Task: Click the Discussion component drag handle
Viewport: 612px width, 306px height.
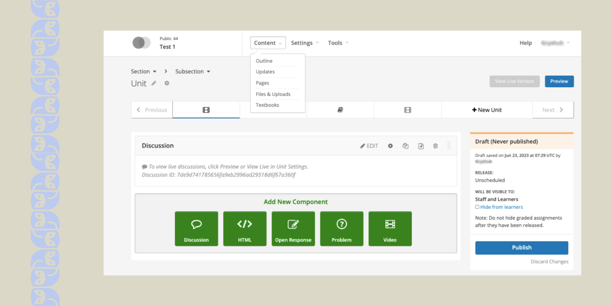Action: 449,146
